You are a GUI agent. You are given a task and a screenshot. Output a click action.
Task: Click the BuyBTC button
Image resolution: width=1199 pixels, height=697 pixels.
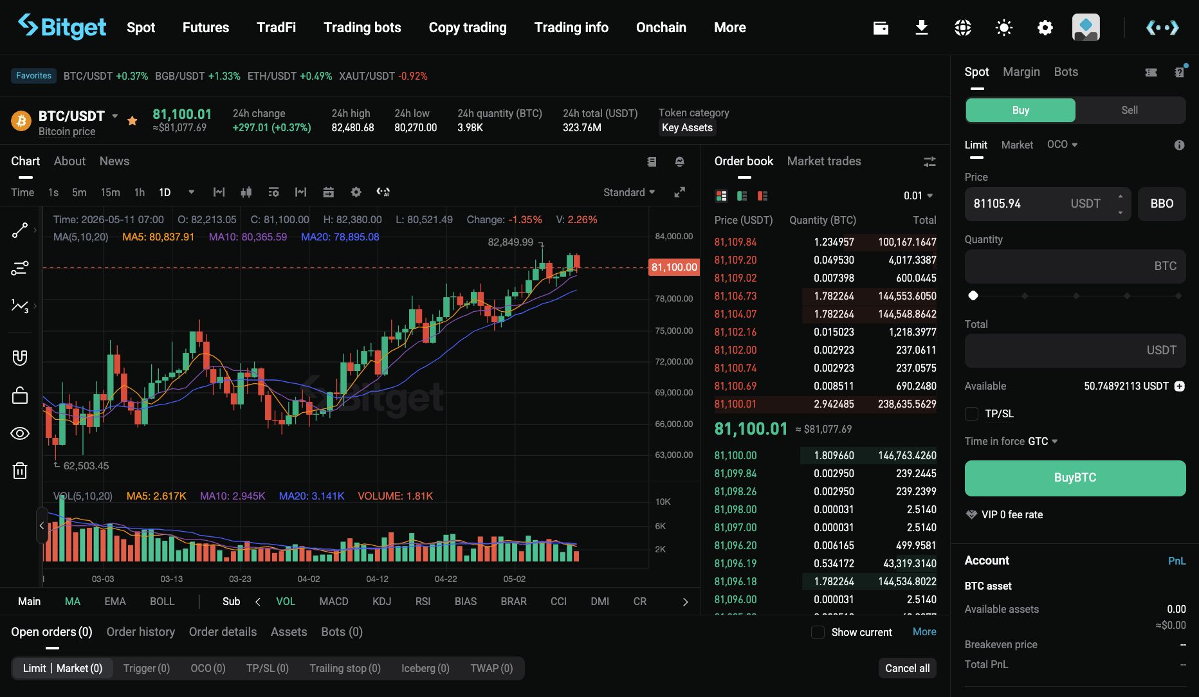[1075, 478]
